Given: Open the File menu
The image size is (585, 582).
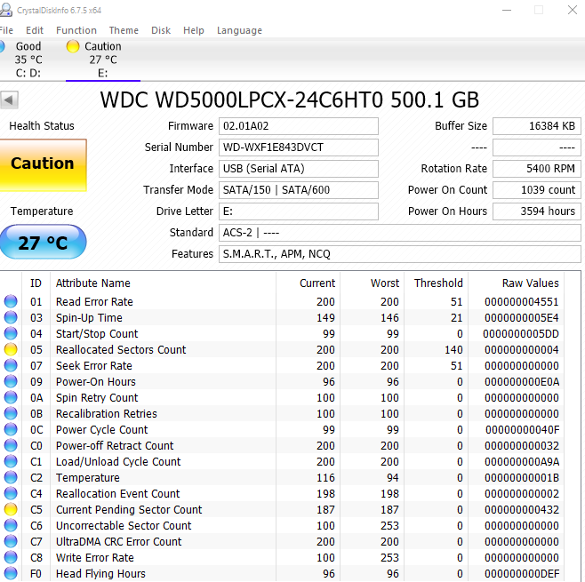Looking at the screenshot, I should 6,30.
